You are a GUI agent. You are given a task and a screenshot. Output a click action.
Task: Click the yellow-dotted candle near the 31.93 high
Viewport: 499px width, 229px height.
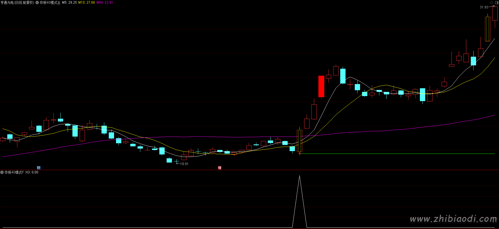point(487,29)
